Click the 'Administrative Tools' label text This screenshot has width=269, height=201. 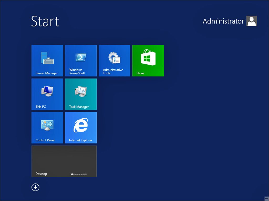pyautogui.click(x=113, y=72)
